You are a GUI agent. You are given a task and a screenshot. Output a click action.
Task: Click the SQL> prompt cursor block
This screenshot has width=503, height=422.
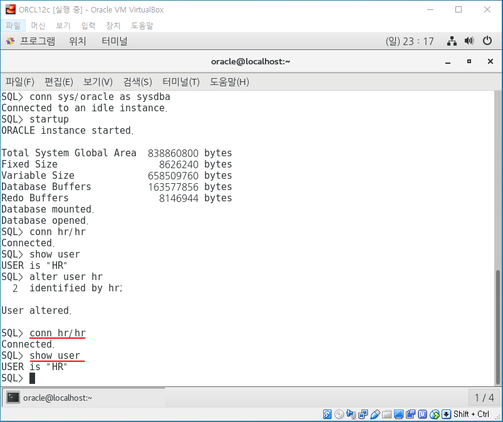32,378
